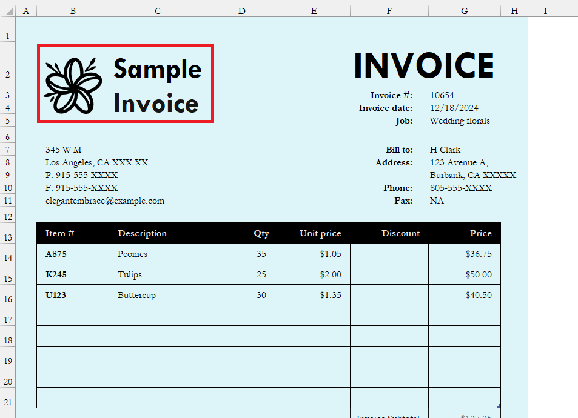
Task: Click the 'Phone:' label
Action: pos(398,188)
